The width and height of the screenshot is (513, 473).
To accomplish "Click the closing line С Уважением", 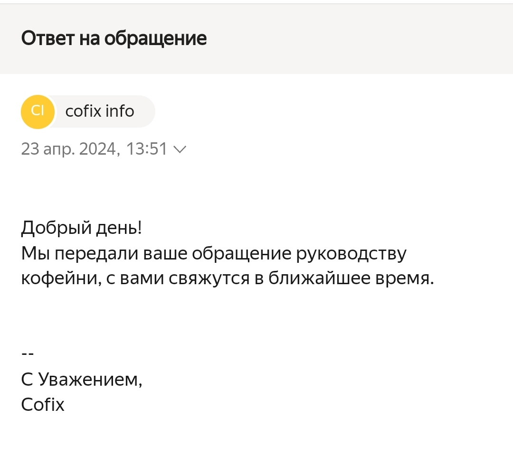I will (82, 379).
